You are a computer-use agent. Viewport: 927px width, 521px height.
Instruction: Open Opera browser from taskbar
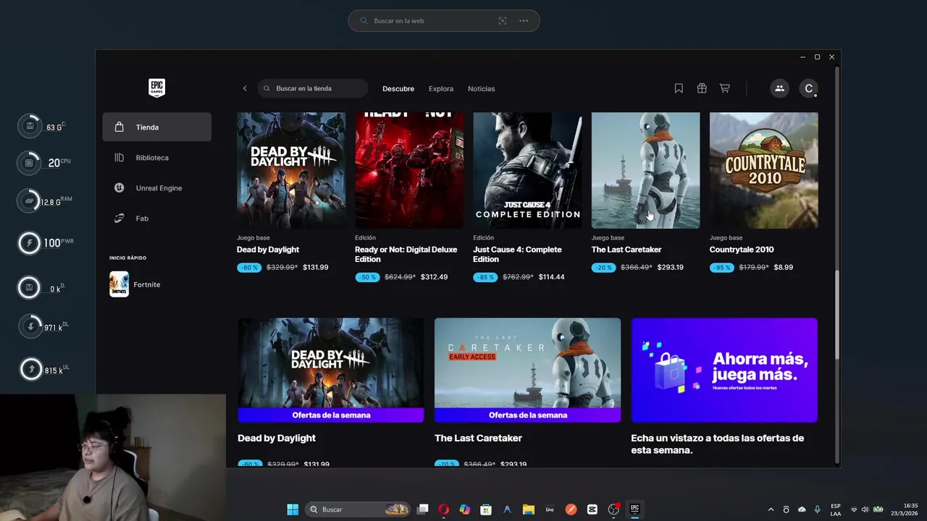[x=444, y=509]
